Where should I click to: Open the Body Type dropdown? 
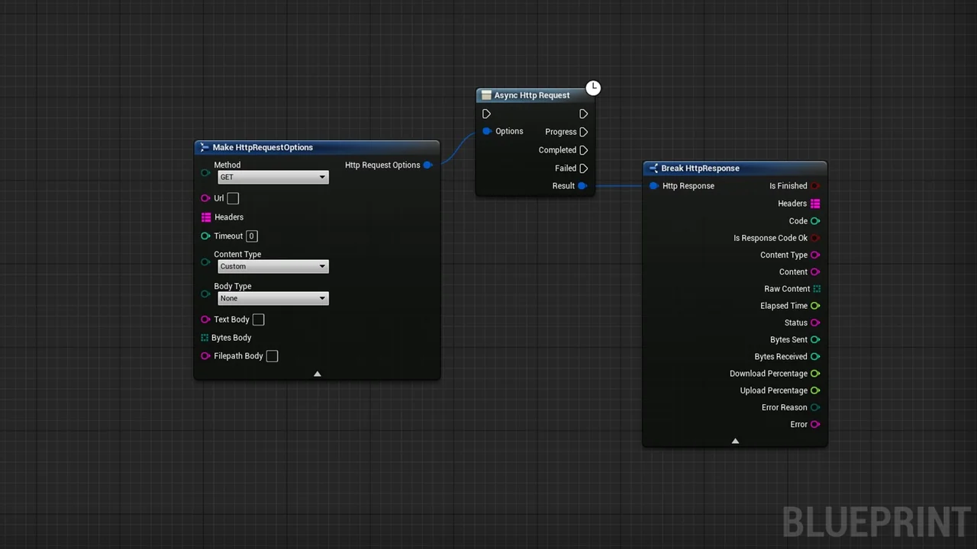pos(272,298)
